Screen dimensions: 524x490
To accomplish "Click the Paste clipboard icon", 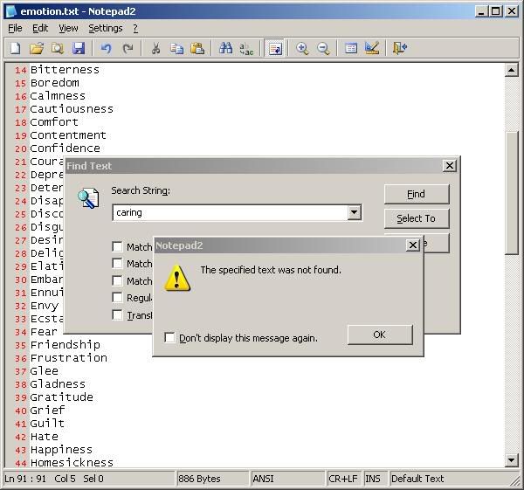I will (x=197, y=48).
